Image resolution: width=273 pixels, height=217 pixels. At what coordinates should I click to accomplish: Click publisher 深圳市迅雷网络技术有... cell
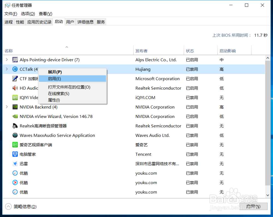tap(157, 164)
